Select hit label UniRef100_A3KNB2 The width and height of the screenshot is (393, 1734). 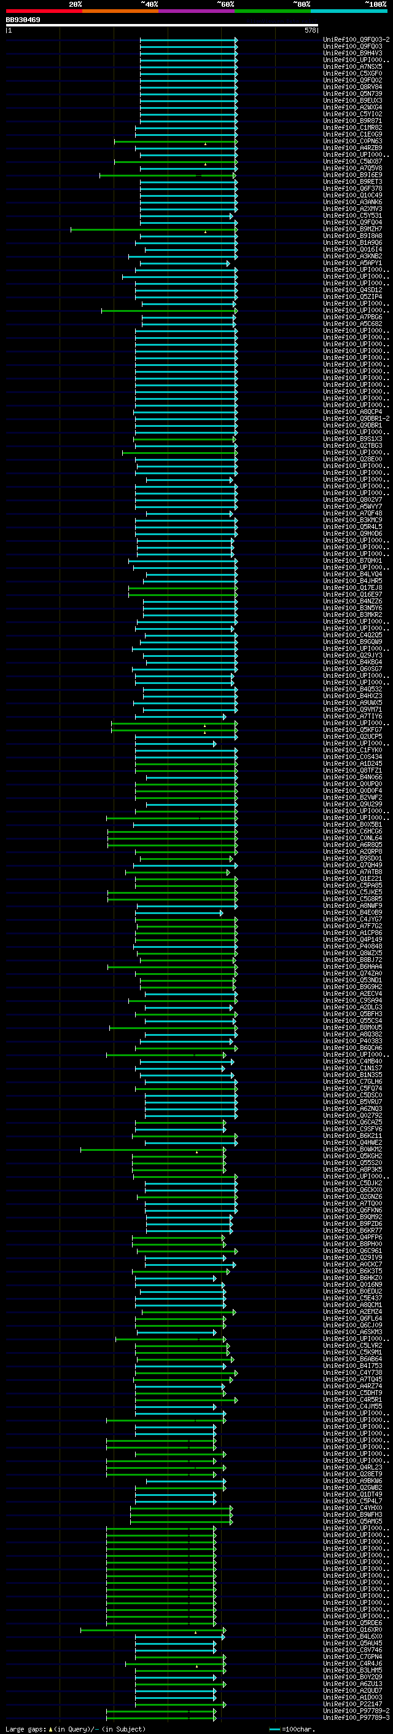(352, 256)
